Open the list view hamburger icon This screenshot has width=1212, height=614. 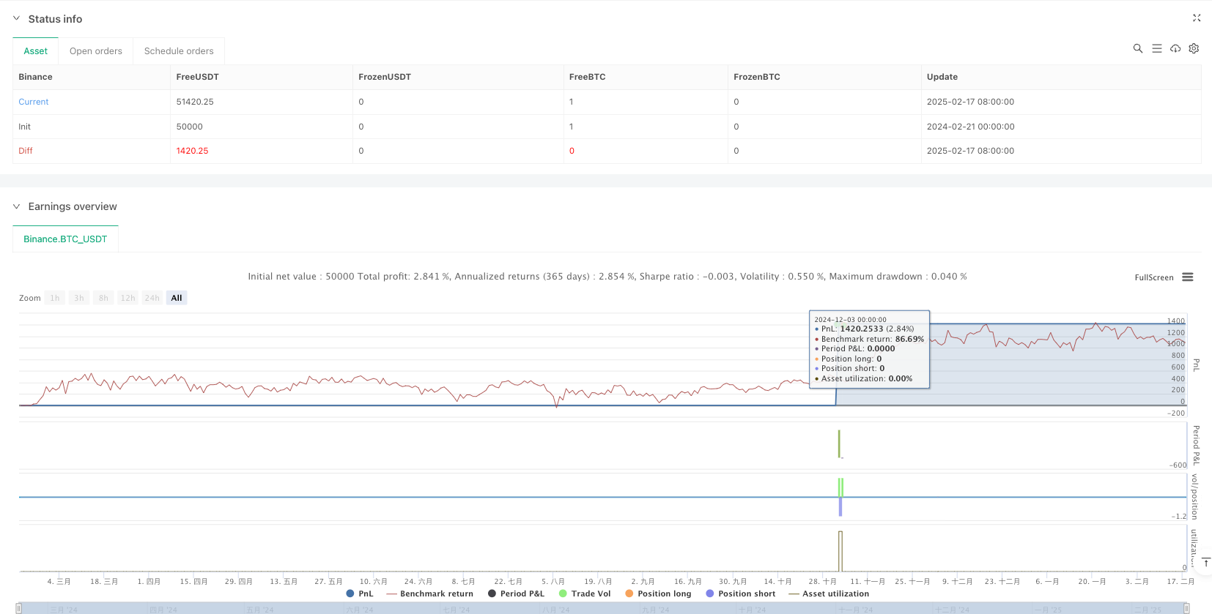[1156, 48]
